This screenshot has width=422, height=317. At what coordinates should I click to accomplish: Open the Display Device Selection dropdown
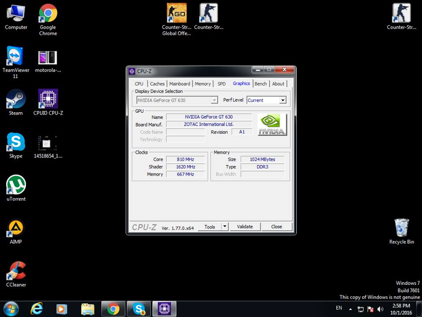(x=214, y=100)
